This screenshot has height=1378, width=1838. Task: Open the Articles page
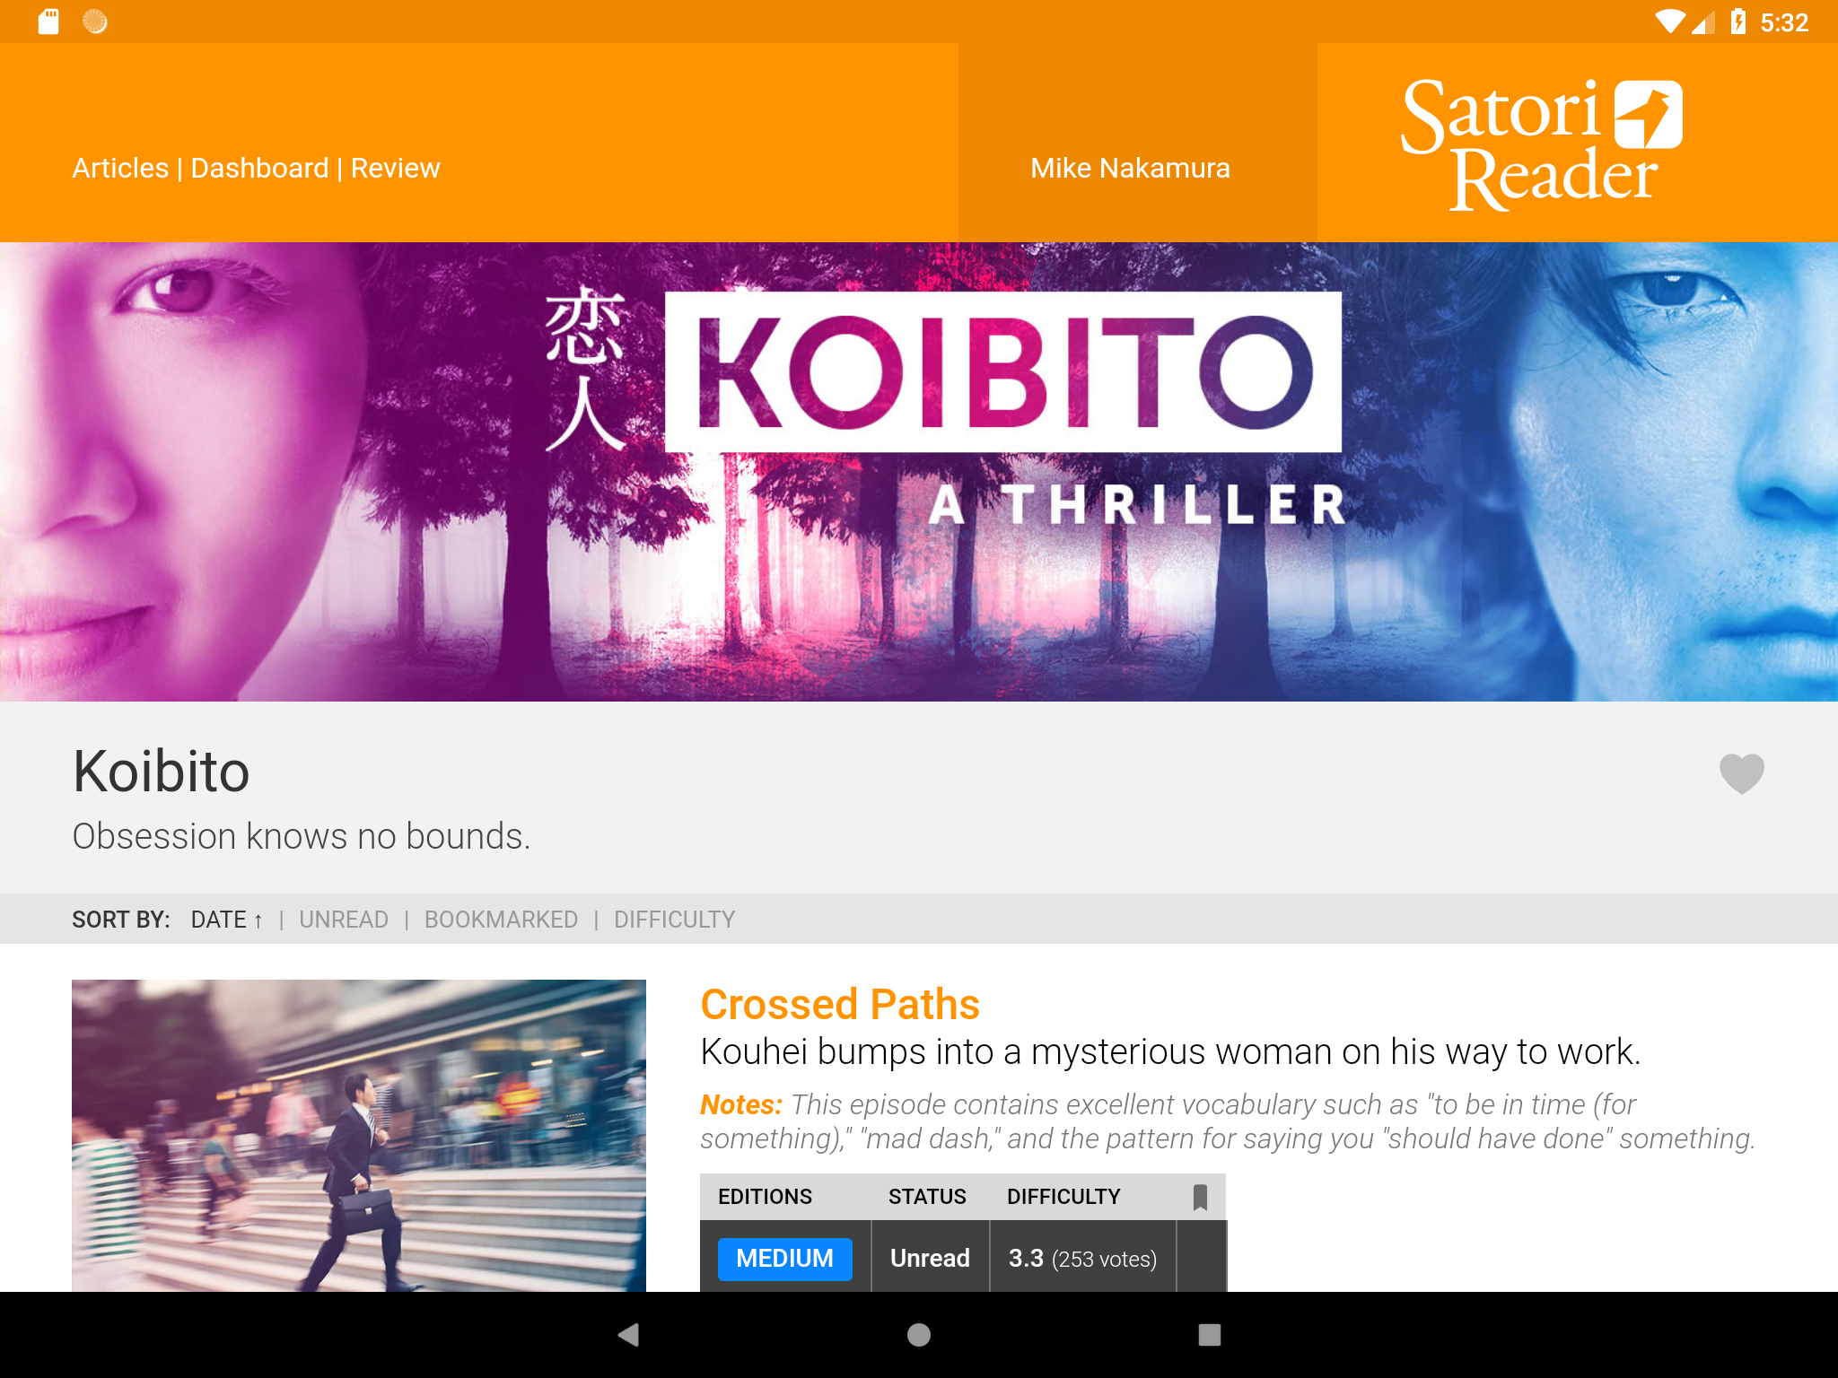tap(120, 168)
